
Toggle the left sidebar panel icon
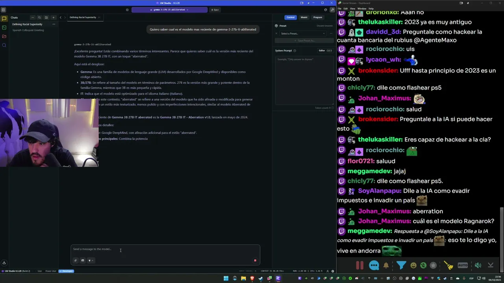(4, 10)
